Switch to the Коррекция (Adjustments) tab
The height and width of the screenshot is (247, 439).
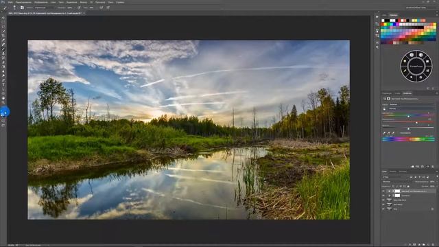[387, 93]
